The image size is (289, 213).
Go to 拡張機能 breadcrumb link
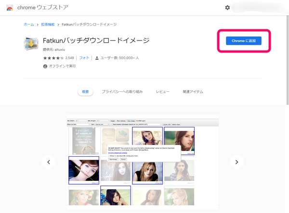tap(48, 25)
